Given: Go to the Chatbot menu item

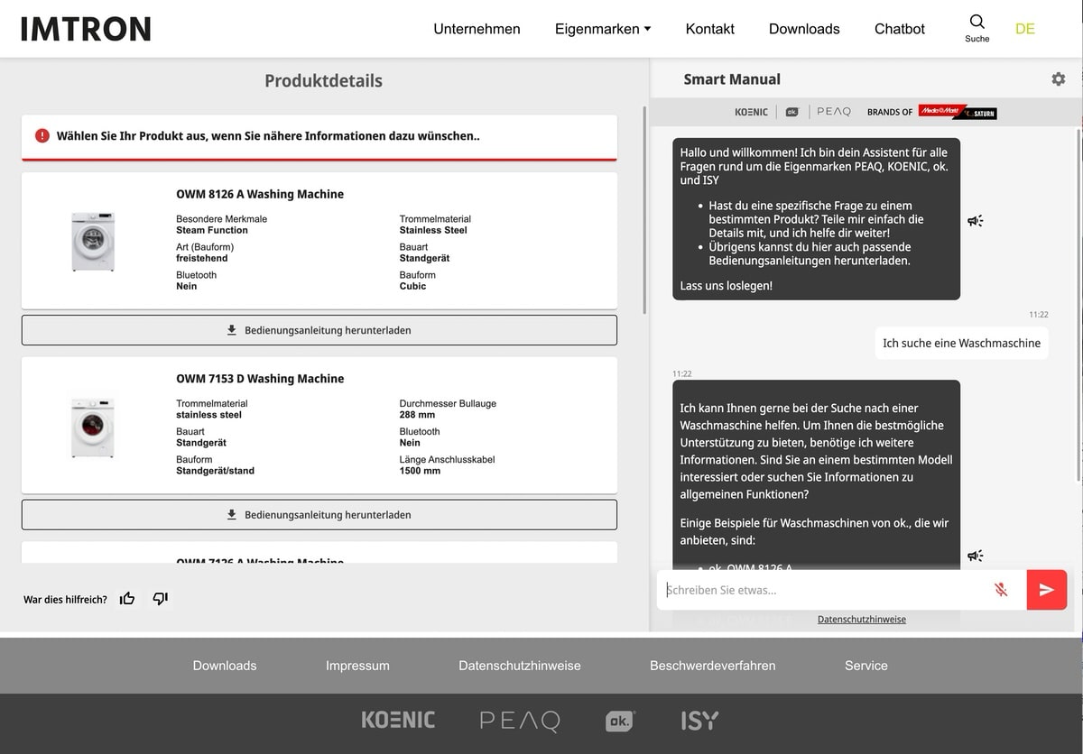Looking at the screenshot, I should (x=899, y=29).
